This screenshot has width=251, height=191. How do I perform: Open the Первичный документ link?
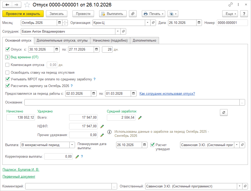coord(19,176)
